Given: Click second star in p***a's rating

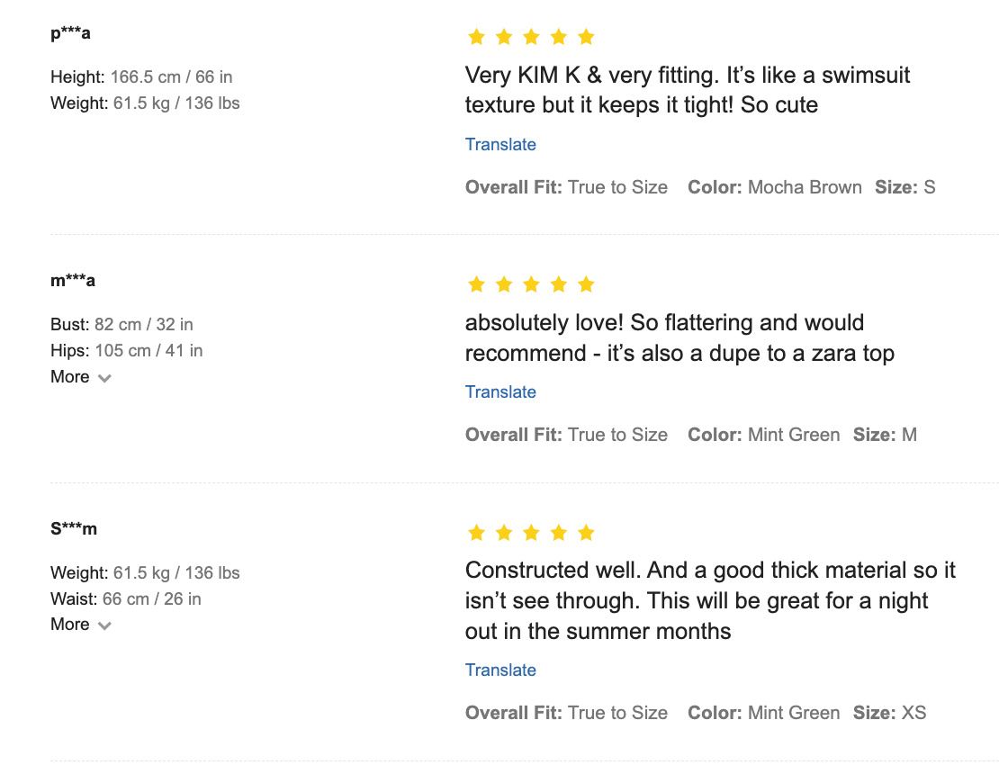Looking at the screenshot, I should click(504, 37).
